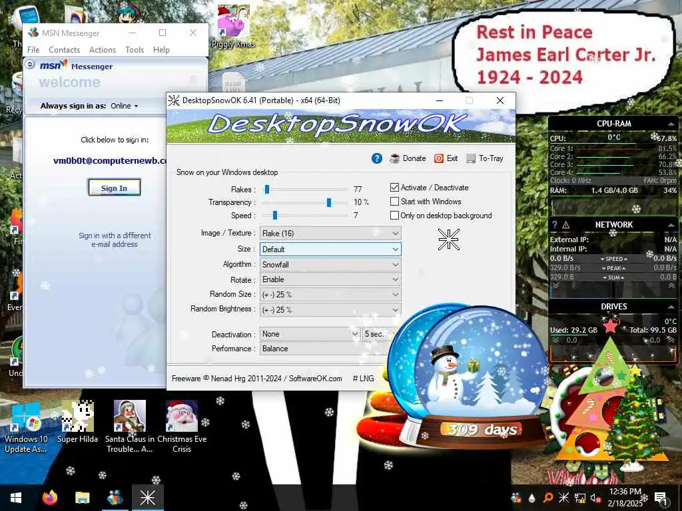This screenshot has width=682, height=511.
Task: Open the Random Size dropdown
Action: point(330,295)
